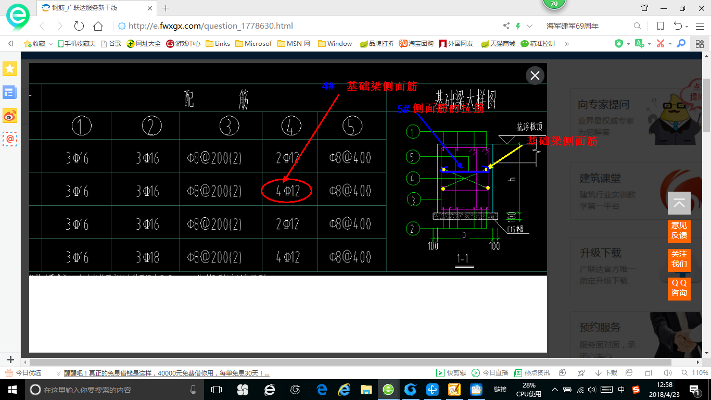This screenshot has width=711, height=400.
Task: Open Windows Start menu
Action: (x=12, y=390)
